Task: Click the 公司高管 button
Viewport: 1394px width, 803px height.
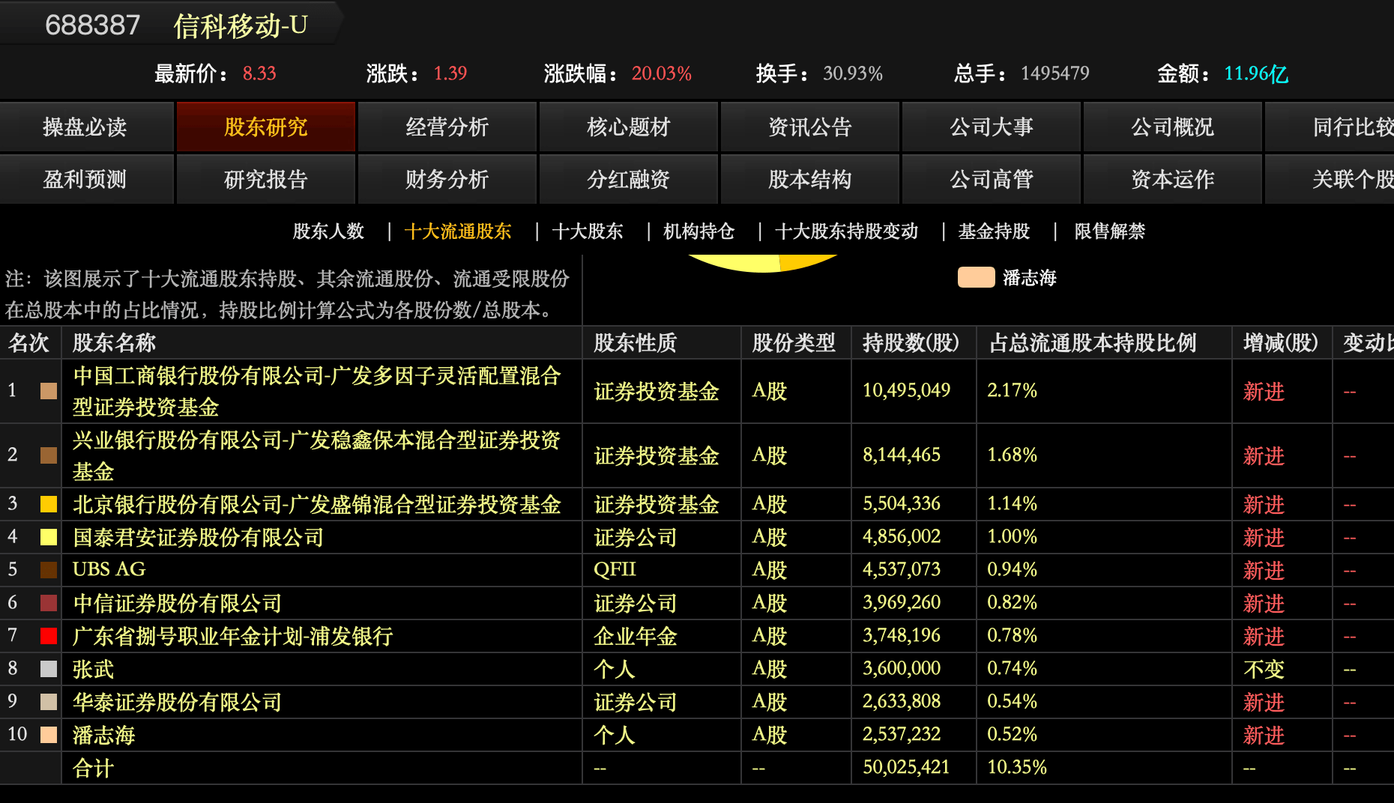Action: tap(991, 180)
